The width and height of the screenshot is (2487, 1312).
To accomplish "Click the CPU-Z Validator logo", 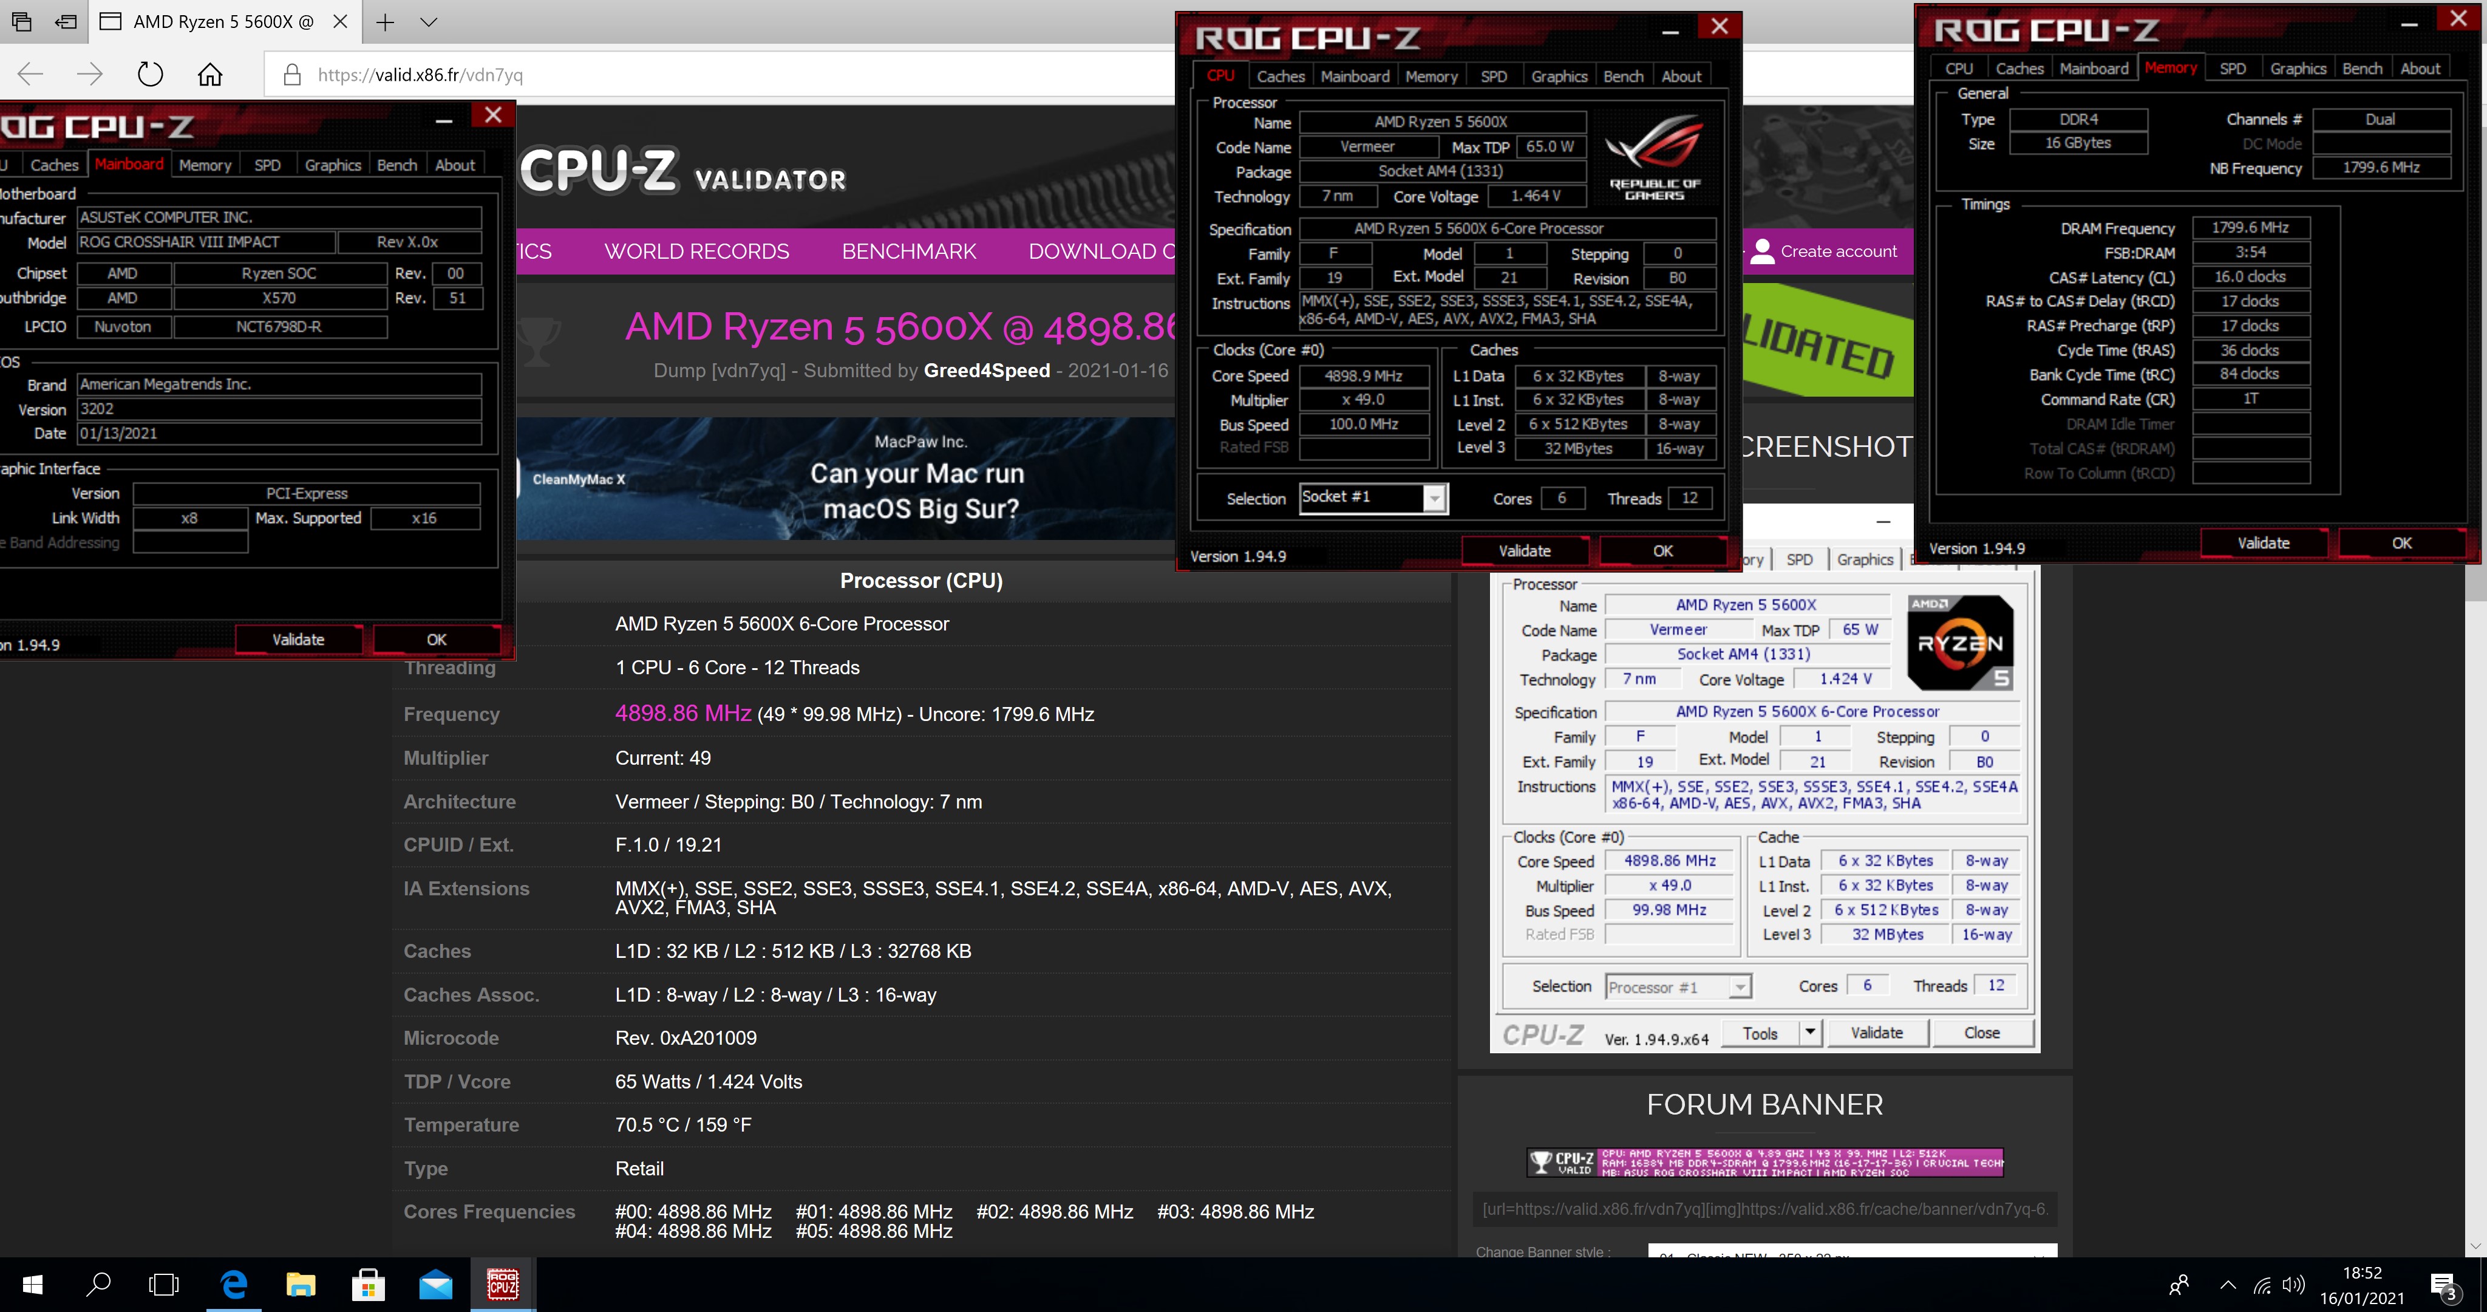I will 682,171.
